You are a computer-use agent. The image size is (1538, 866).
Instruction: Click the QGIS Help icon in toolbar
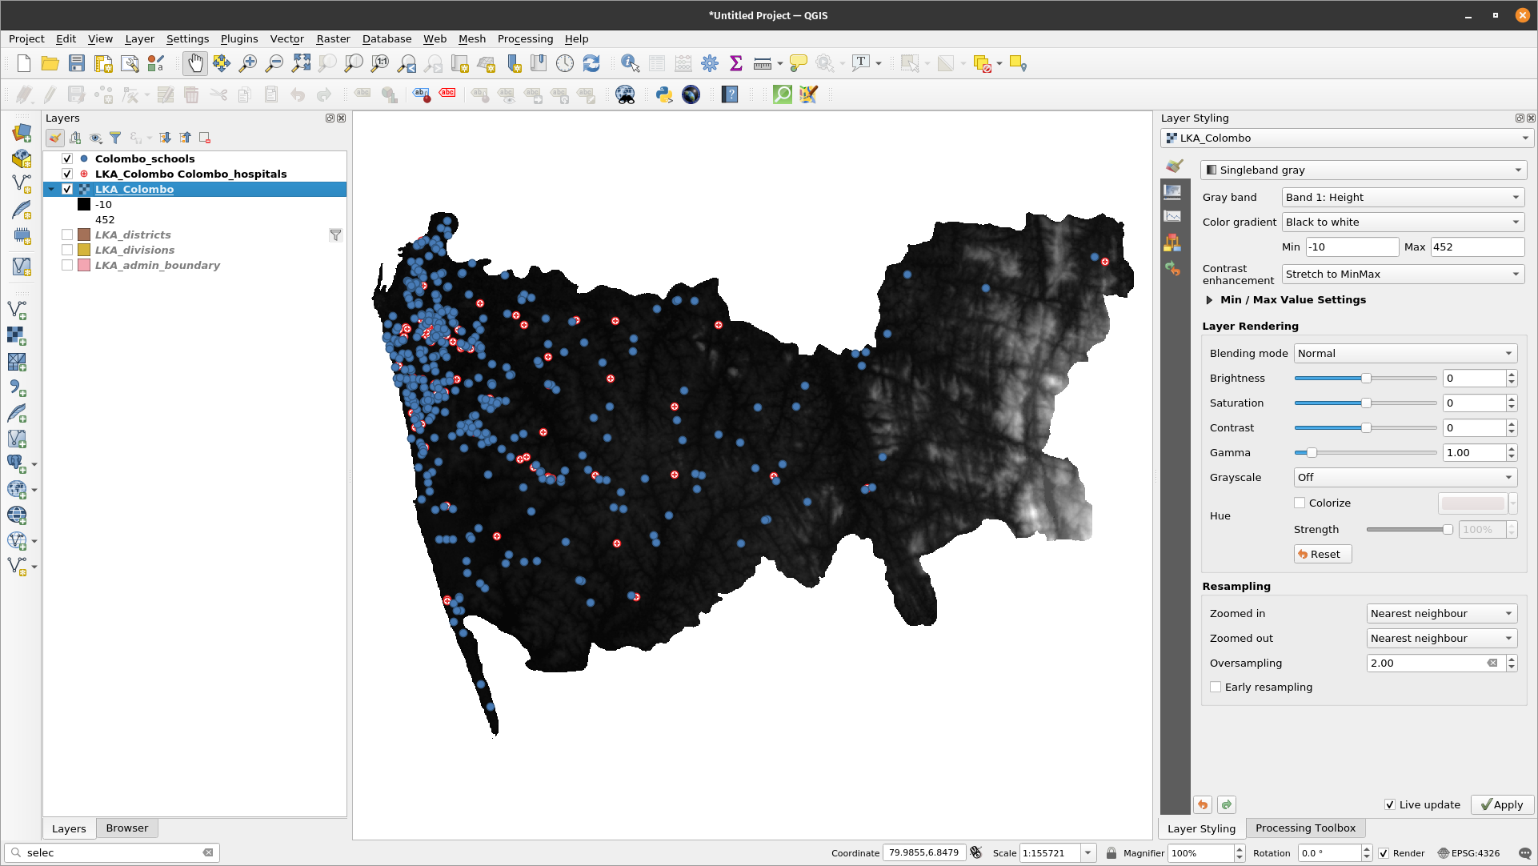point(731,94)
